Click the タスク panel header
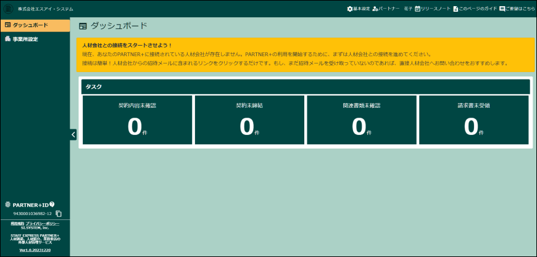Image resolution: width=537 pixels, height=257 pixels. point(306,87)
